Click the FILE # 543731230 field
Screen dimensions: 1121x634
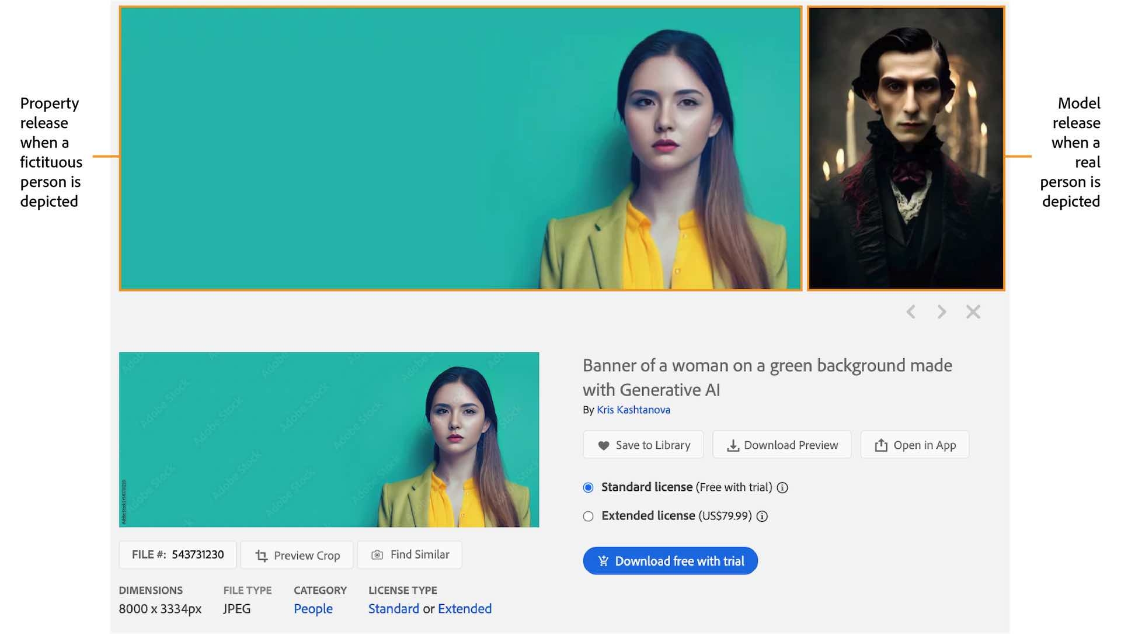pos(177,555)
